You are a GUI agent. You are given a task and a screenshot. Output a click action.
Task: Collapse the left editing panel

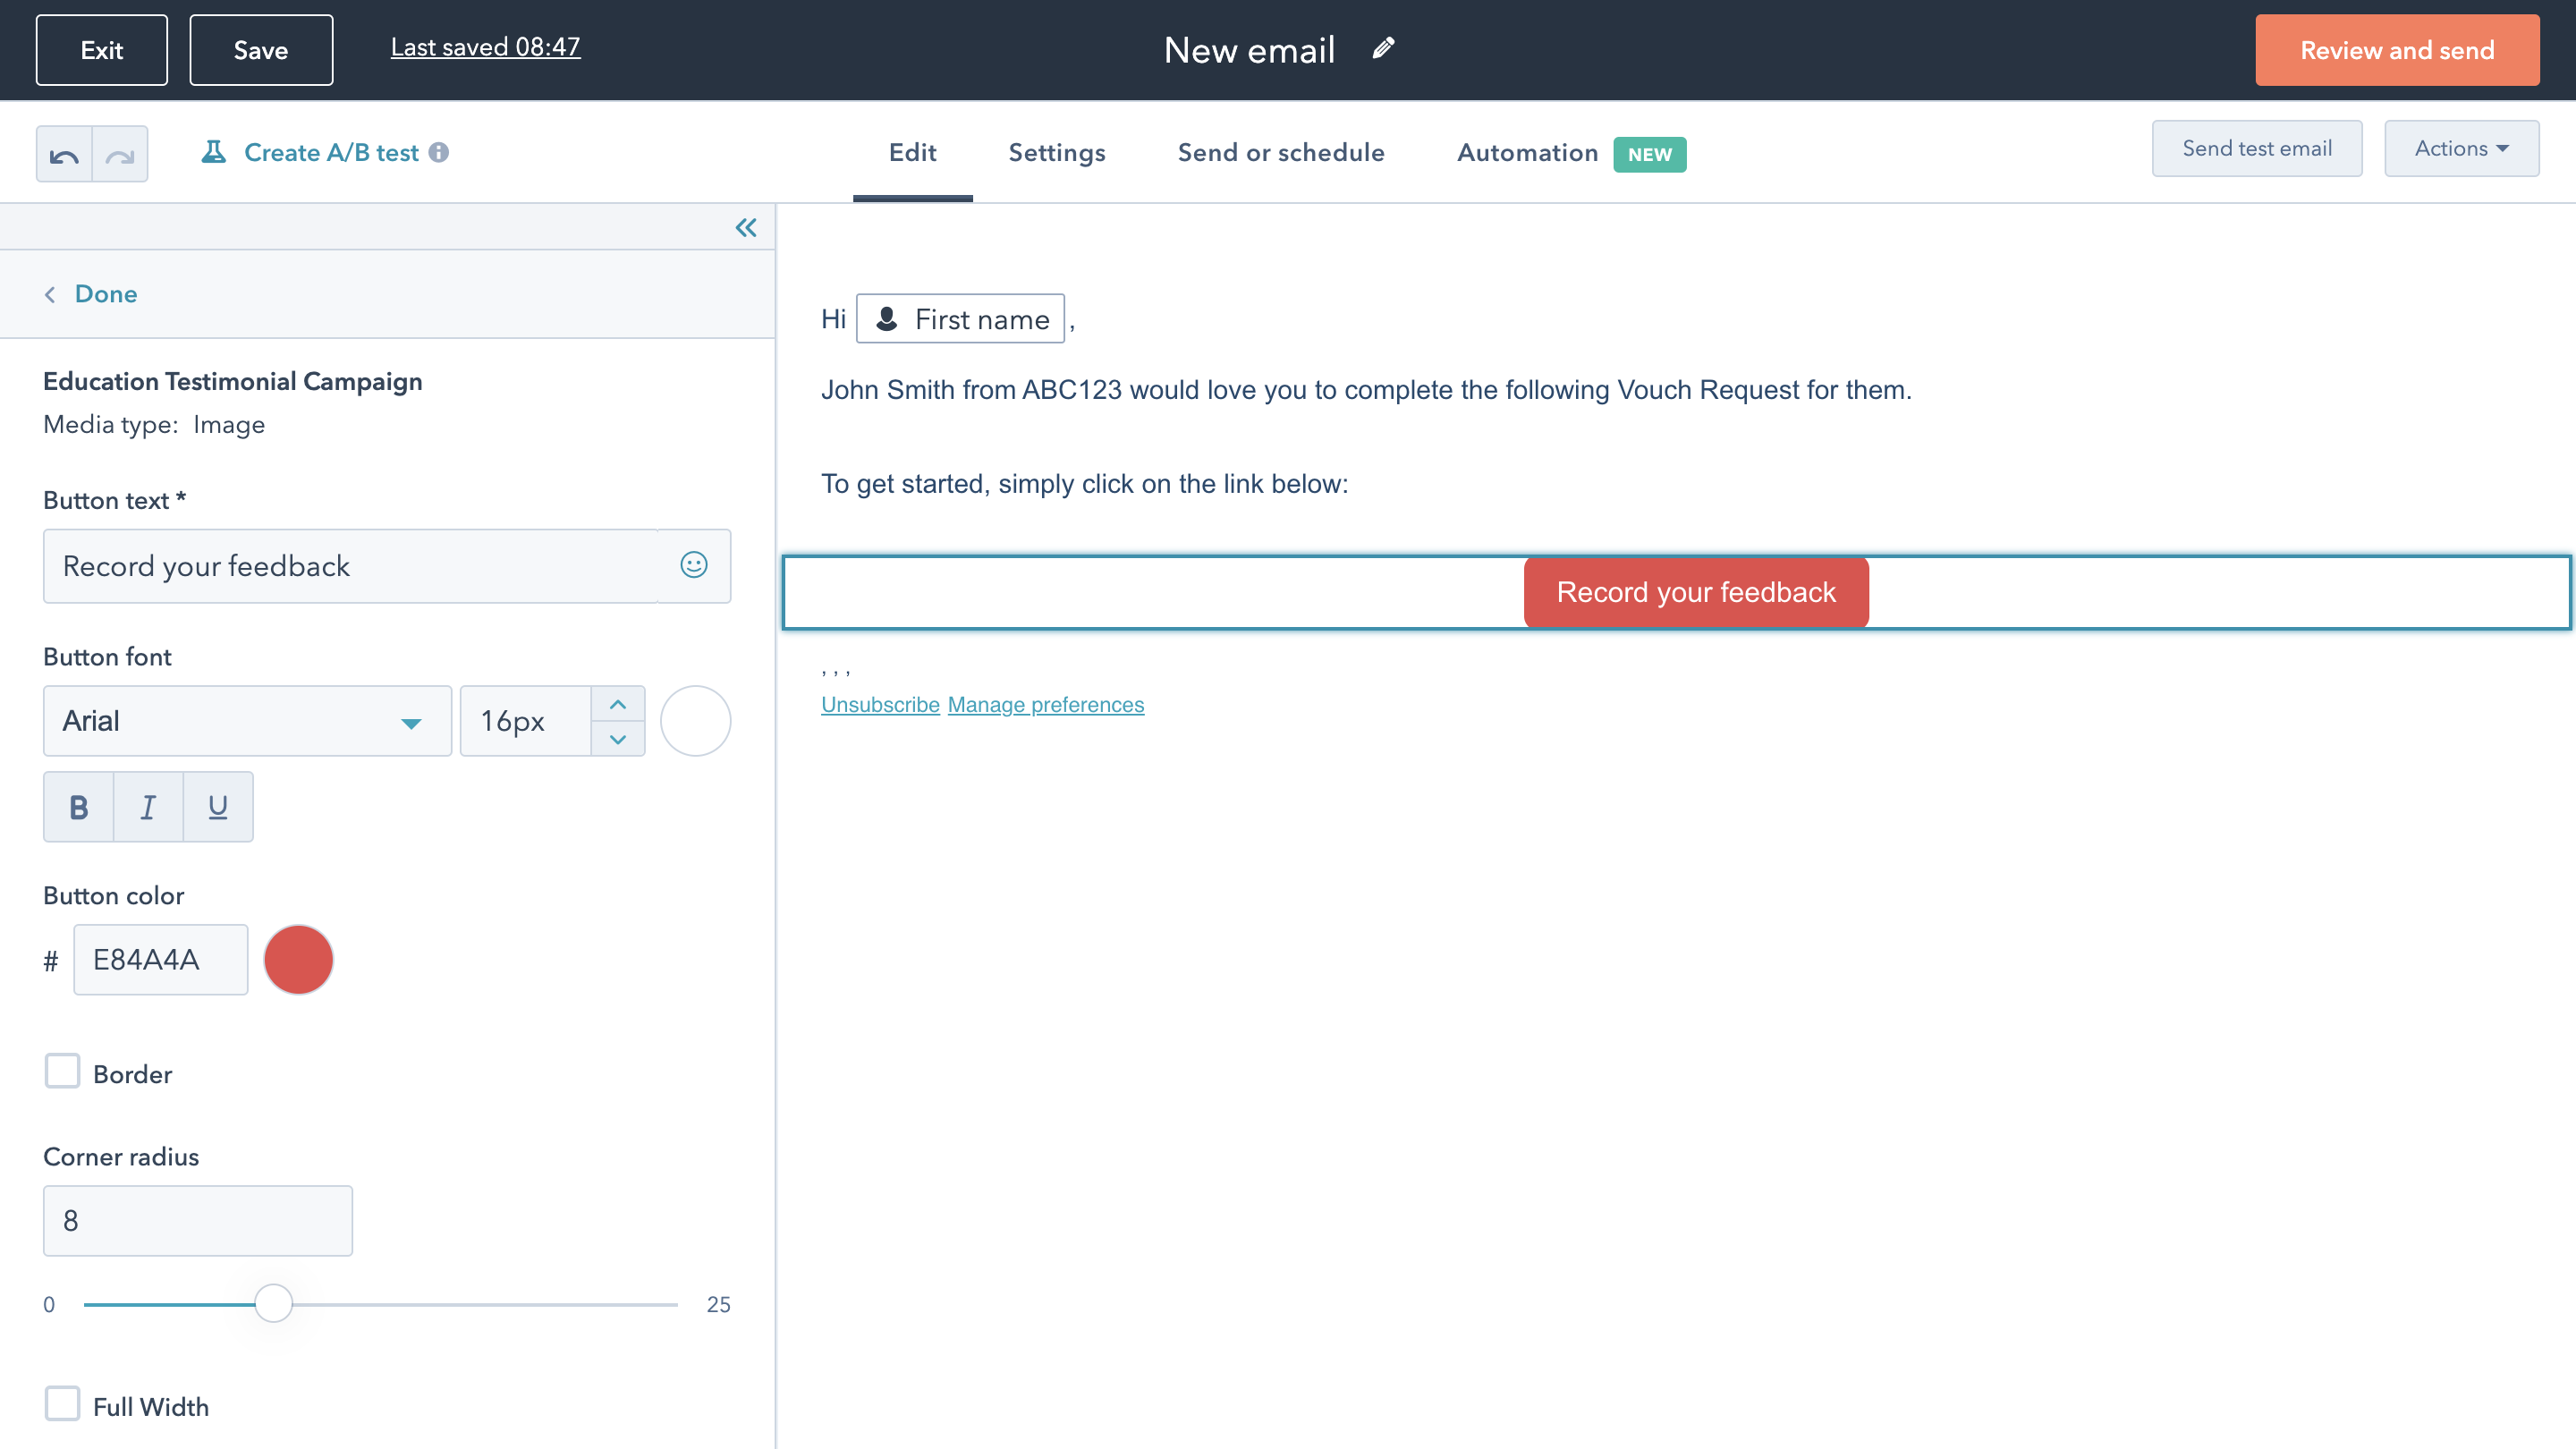(x=745, y=227)
